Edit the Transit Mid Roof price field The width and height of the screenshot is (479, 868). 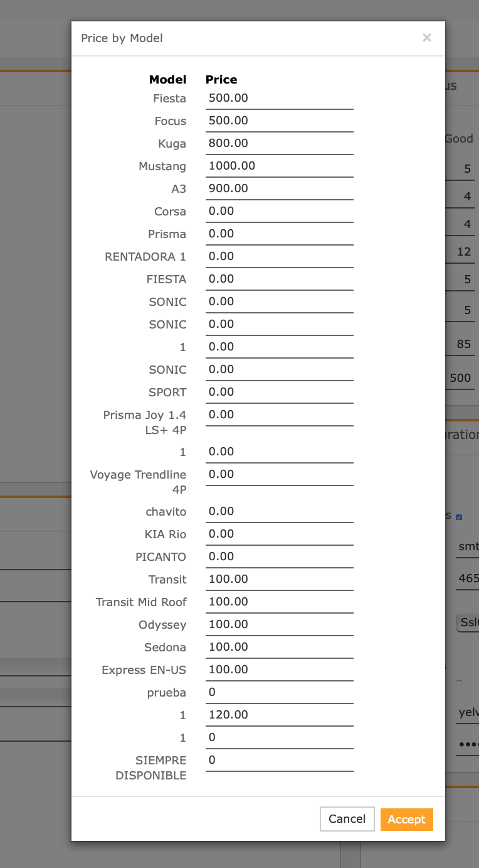[x=280, y=602]
